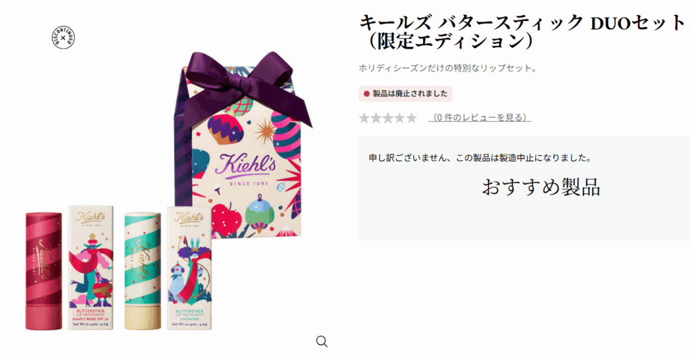Select the first rating star
Image resolution: width=690 pixels, height=357 pixels.
point(364,118)
